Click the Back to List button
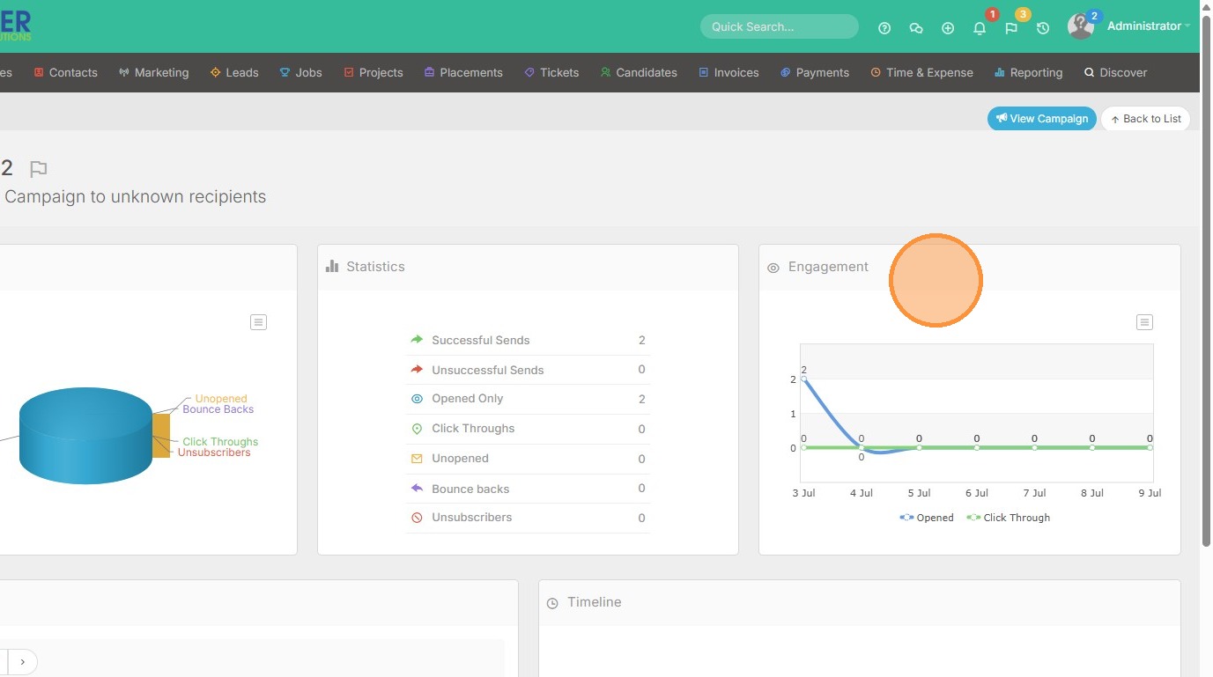 point(1145,119)
